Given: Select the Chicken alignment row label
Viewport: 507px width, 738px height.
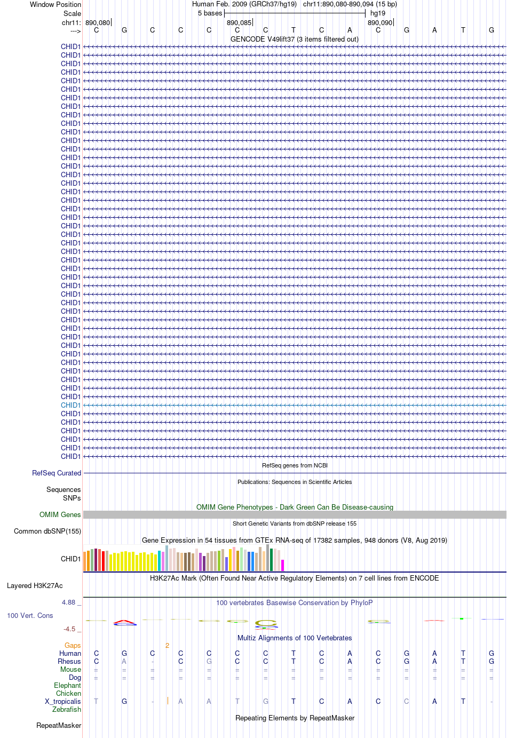Looking at the screenshot, I should click(x=68, y=693).
